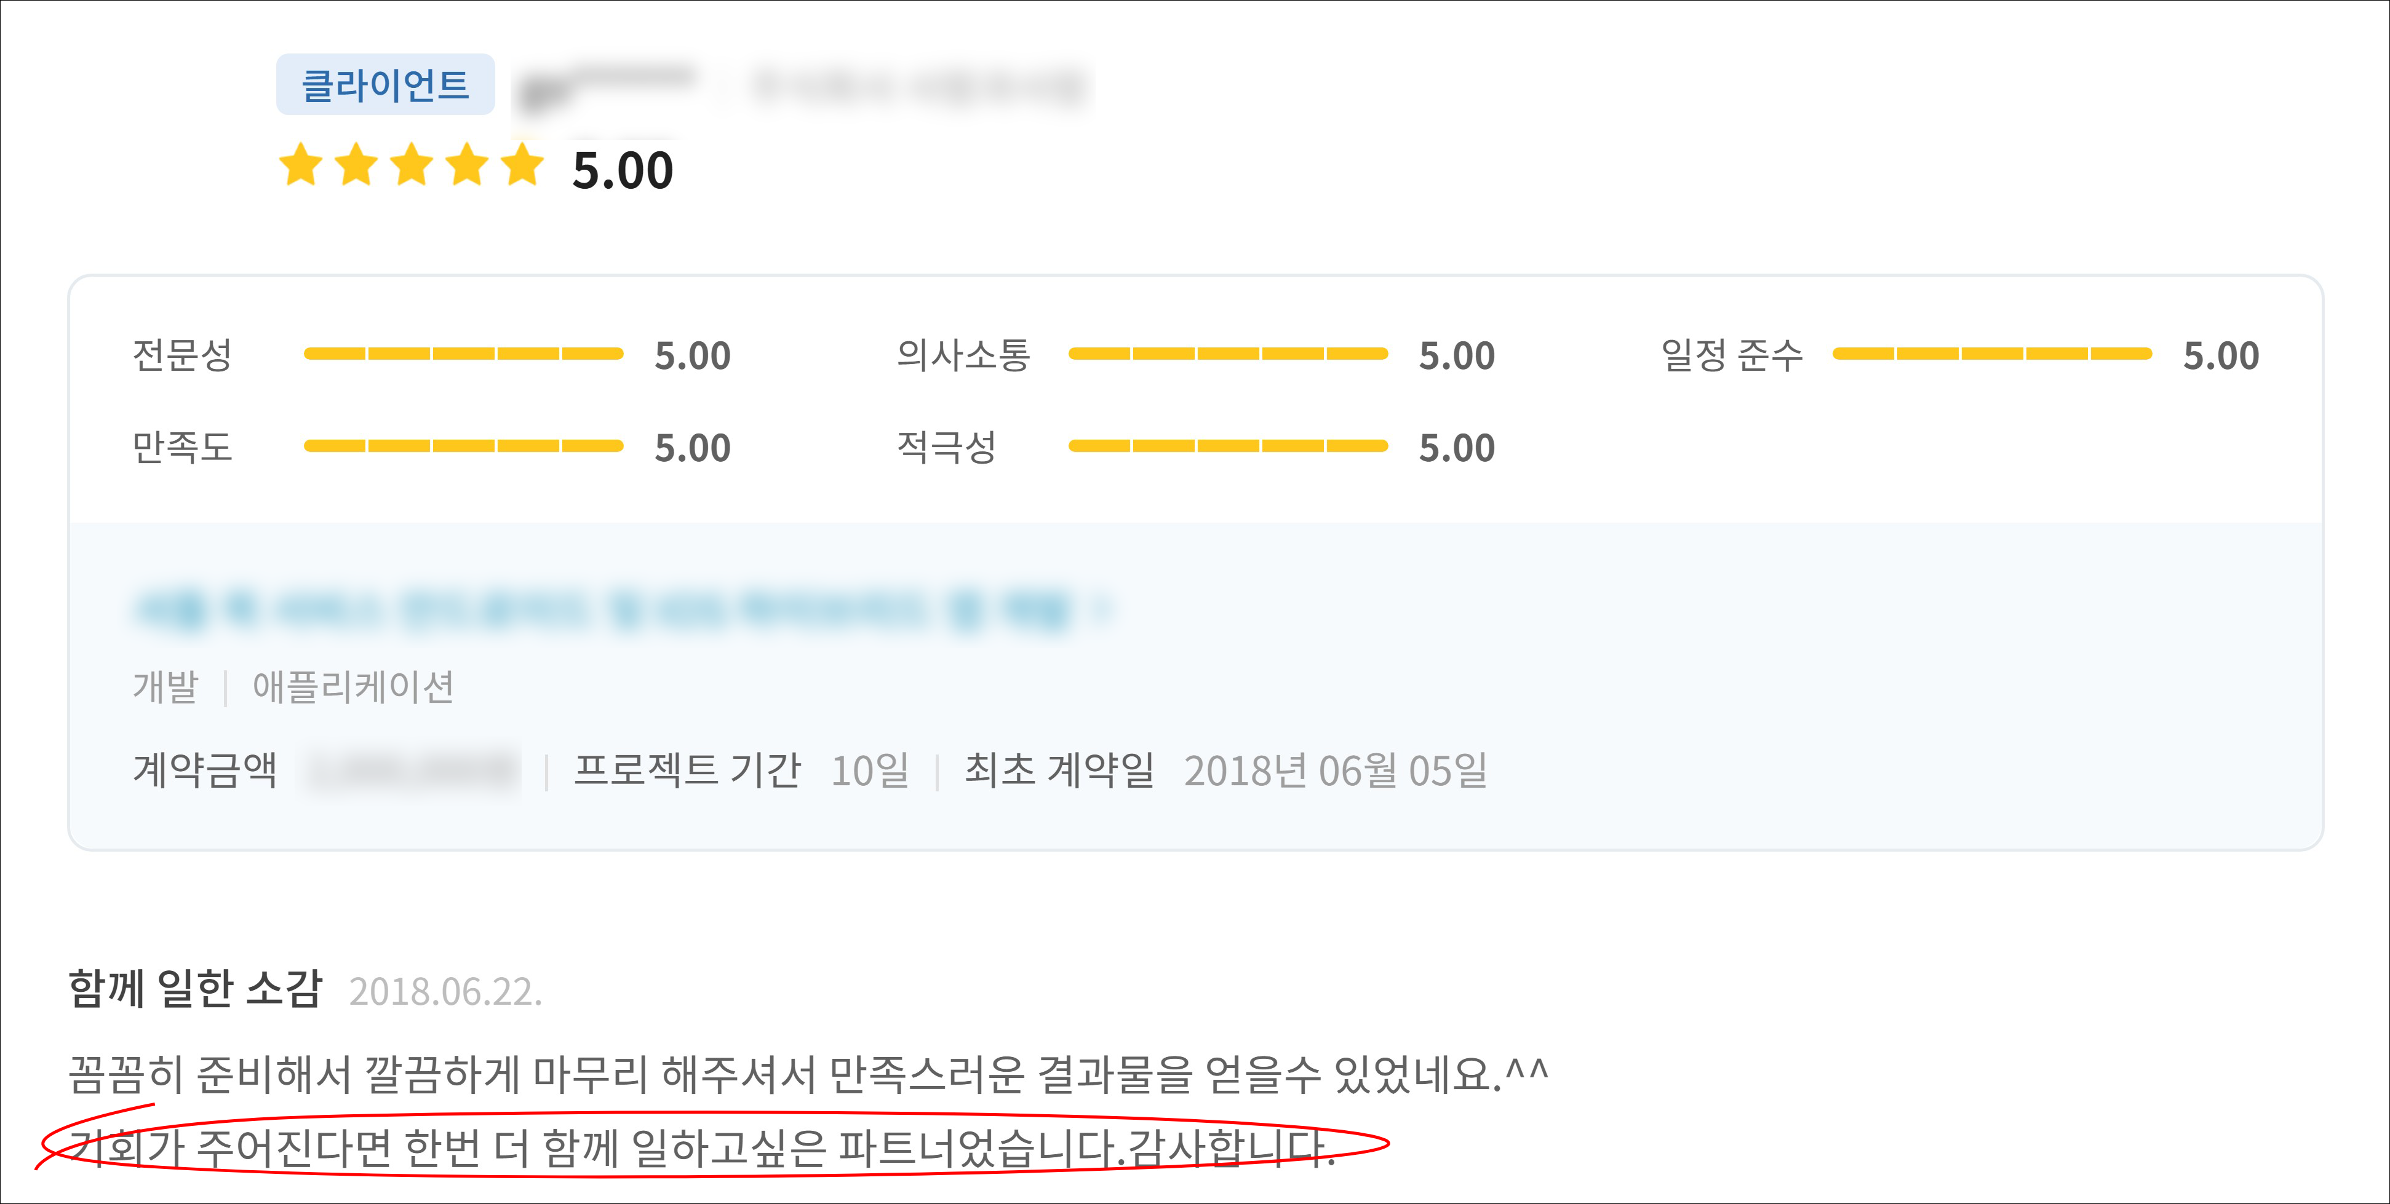Click the contract date 2018년 06월 05일

(x=1335, y=771)
